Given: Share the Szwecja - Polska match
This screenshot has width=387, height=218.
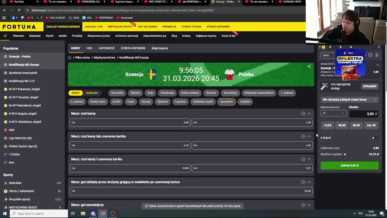Looking at the screenshot, I should click(309, 67).
